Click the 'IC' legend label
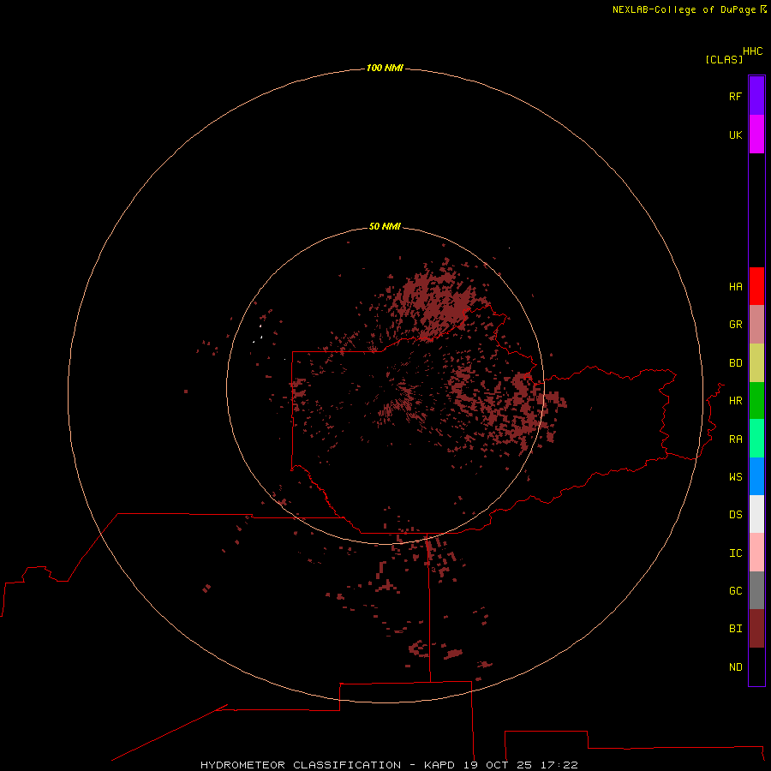The image size is (771, 771). coord(735,553)
